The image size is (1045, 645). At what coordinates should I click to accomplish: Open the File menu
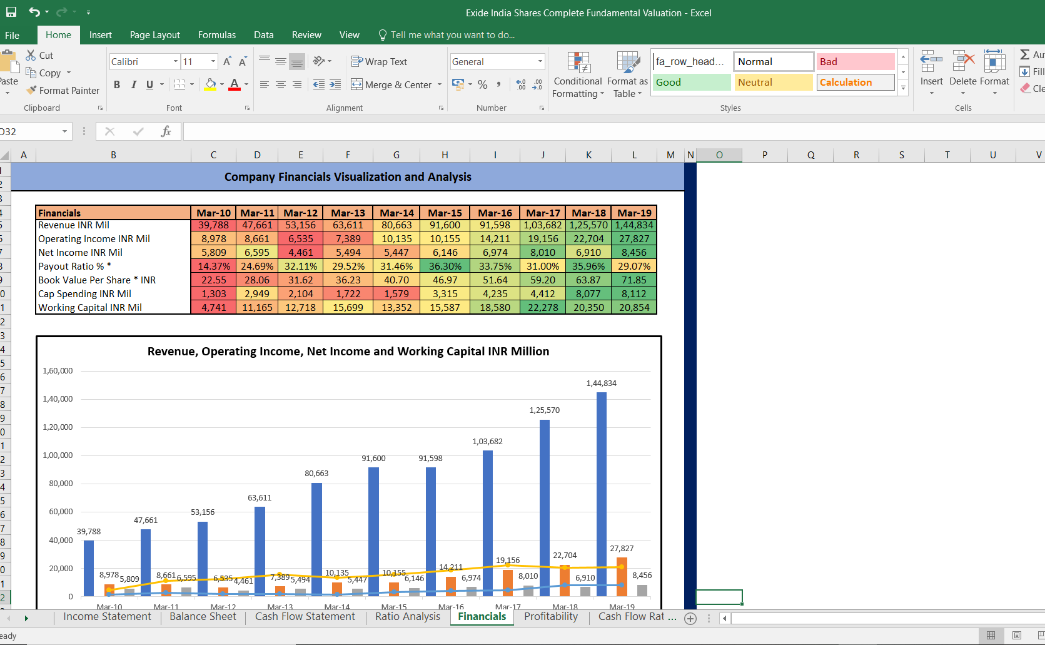12,35
